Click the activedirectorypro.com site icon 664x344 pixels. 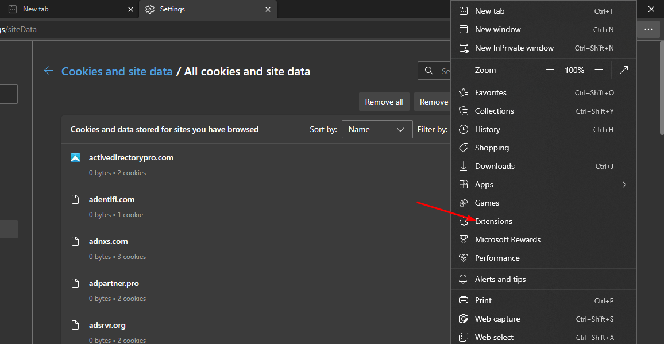click(x=75, y=157)
